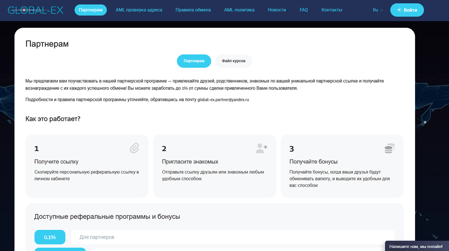Click the Для партнеров program row
This screenshot has width=449, height=251.
[233, 237]
